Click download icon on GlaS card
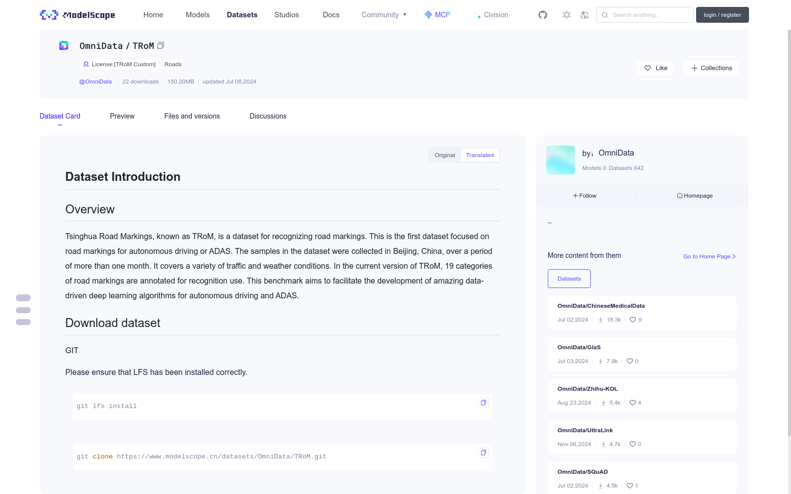Image resolution: width=791 pixels, height=494 pixels. [x=601, y=361]
